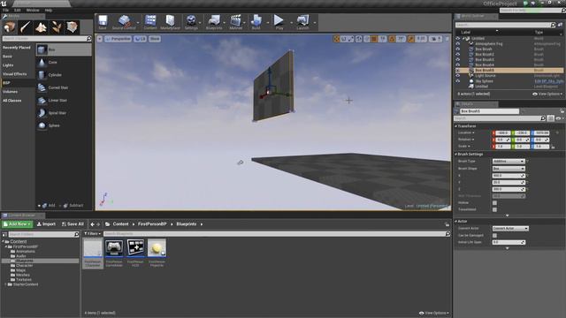Image resolution: width=566 pixels, height=318 pixels.
Task: Select Foliage mode icon
Action: [57, 27]
